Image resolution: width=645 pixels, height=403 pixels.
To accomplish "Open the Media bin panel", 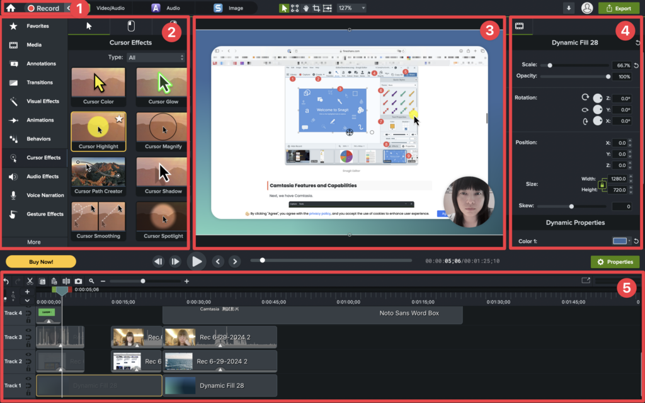I will click(x=35, y=45).
